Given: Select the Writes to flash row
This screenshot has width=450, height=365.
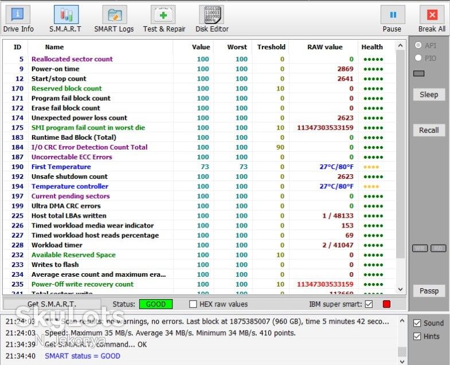Looking at the screenshot, I should click(x=199, y=265).
